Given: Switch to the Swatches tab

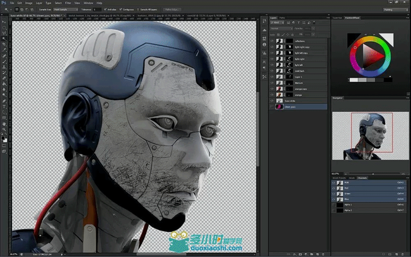Looking at the screenshot, I should click(337, 18).
